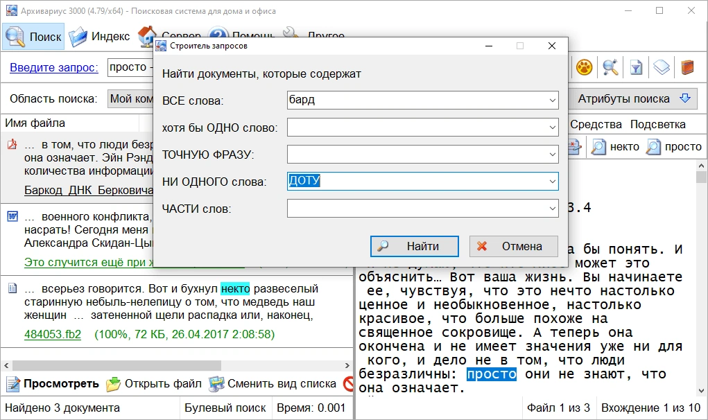Image resolution: width=708 pixels, height=420 pixels.
Task: Open the Подсветка menu
Action: click(658, 124)
